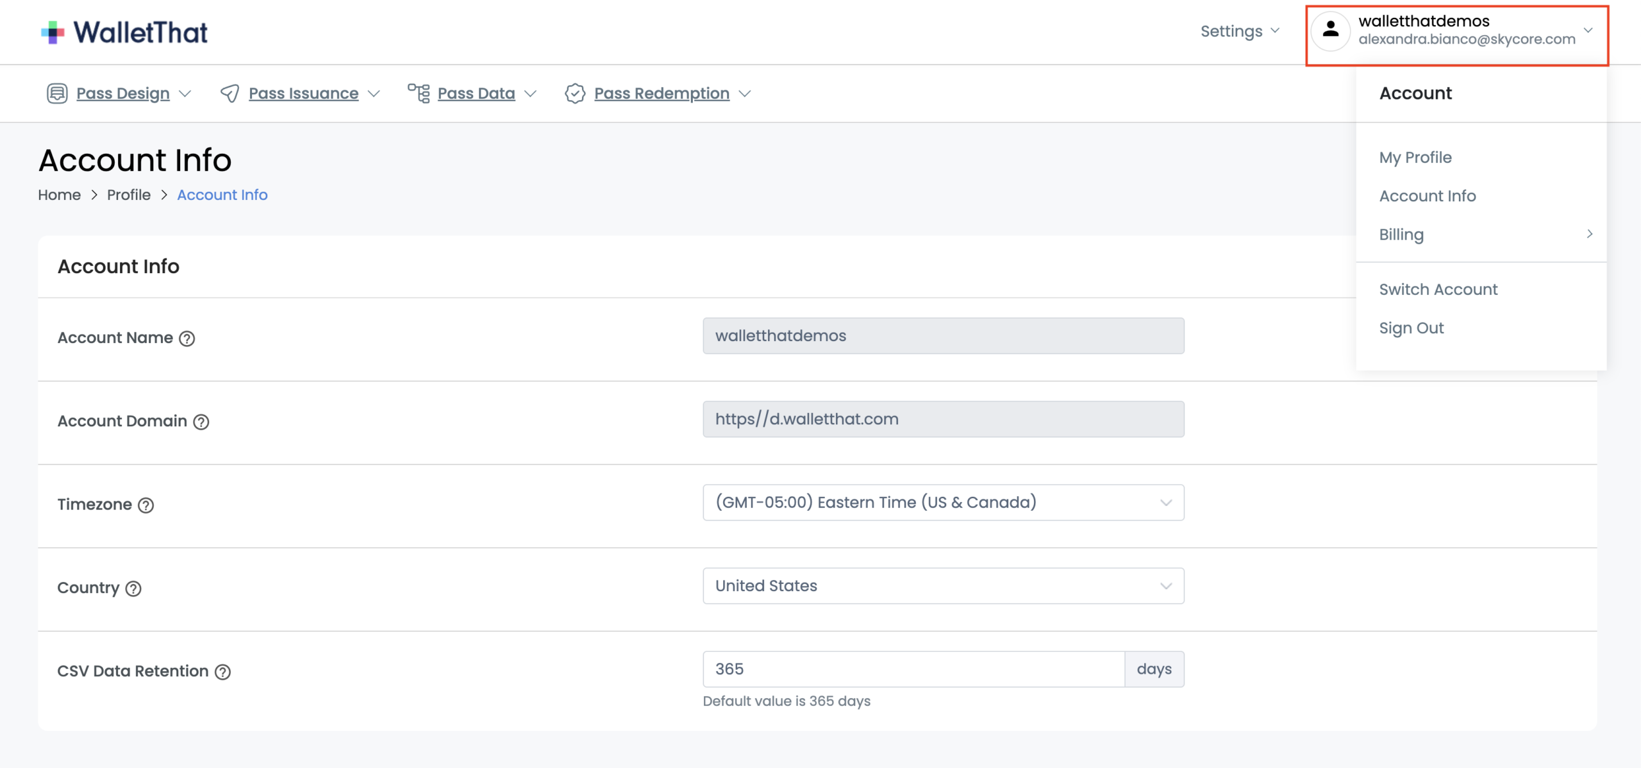Click help icon next to Country
This screenshot has height=768, width=1641.
click(133, 589)
